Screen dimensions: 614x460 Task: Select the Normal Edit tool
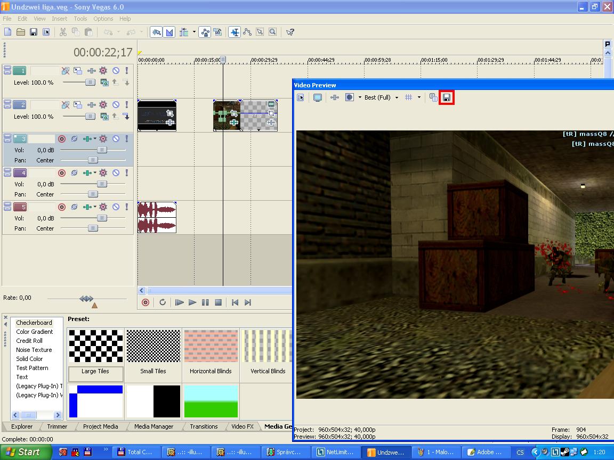[235, 32]
